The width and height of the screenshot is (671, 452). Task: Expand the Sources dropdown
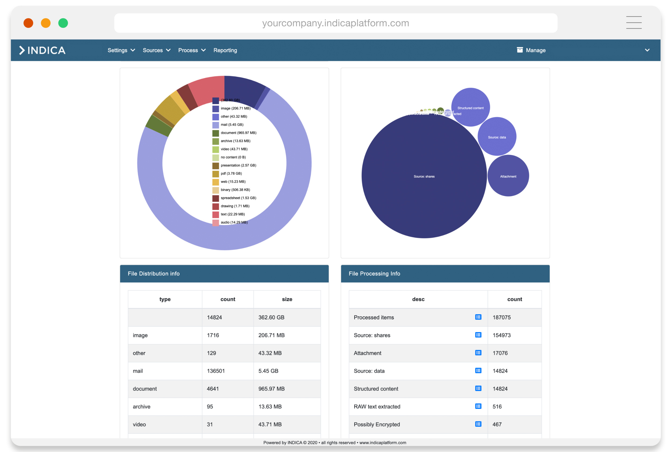click(156, 50)
